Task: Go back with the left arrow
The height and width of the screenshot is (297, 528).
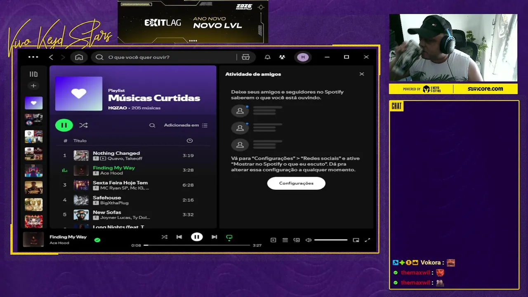Action: pyautogui.click(x=51, y=57)
